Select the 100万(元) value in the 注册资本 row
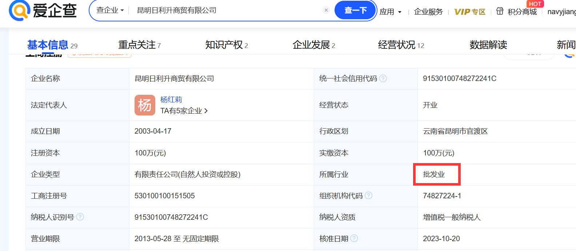The height and width of the screenshot is (251, 576). coord(150,153)
